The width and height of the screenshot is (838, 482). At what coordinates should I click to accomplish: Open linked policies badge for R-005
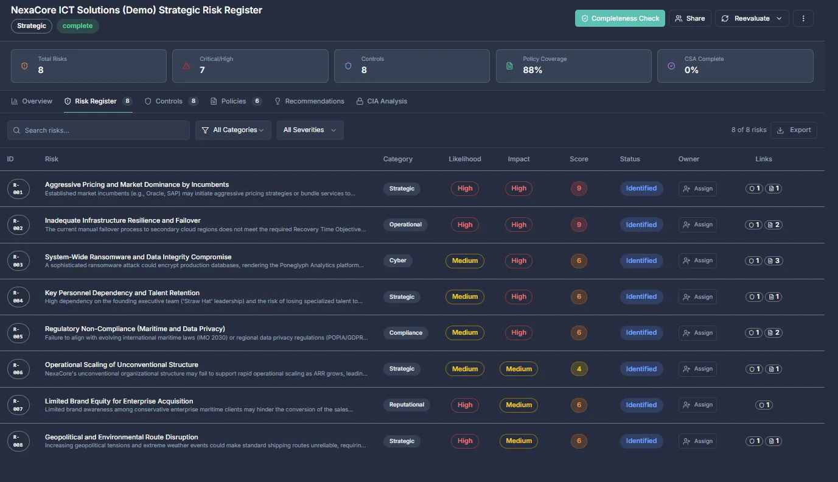[x=773, y=333]
